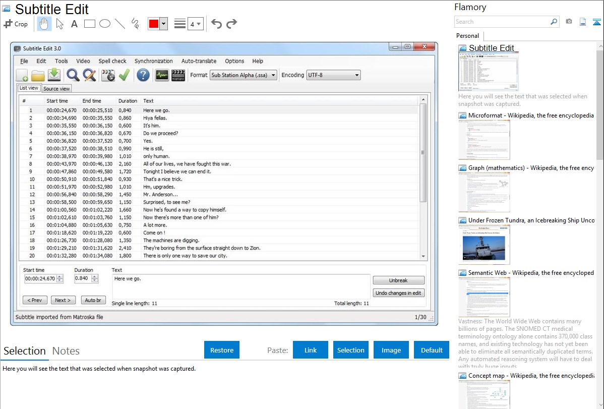Open the Spell check menu

(112, 61)
